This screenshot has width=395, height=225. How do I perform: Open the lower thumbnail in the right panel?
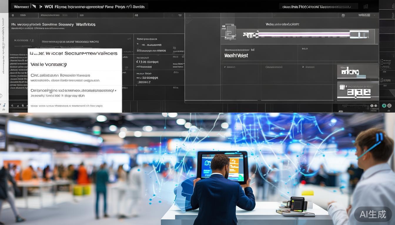(x=357, y=91)
